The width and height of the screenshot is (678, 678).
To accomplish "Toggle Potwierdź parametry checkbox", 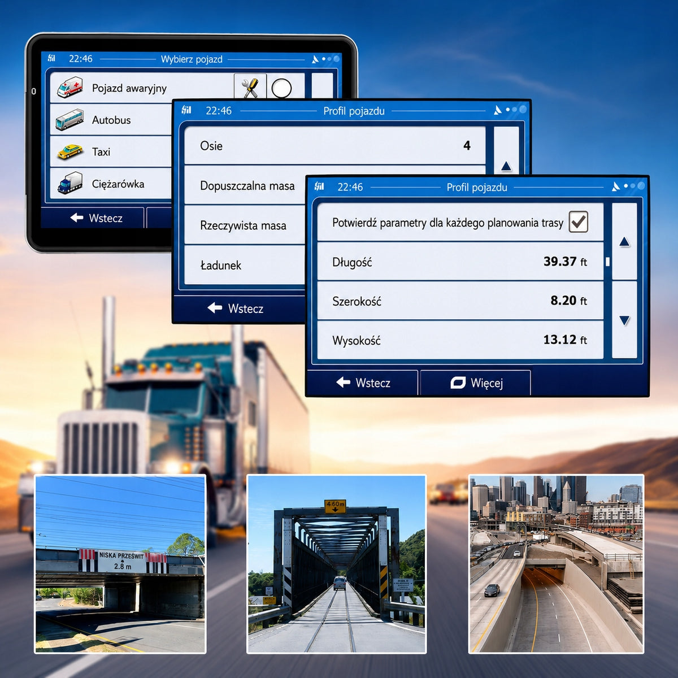I will click(x=579, y=222).
